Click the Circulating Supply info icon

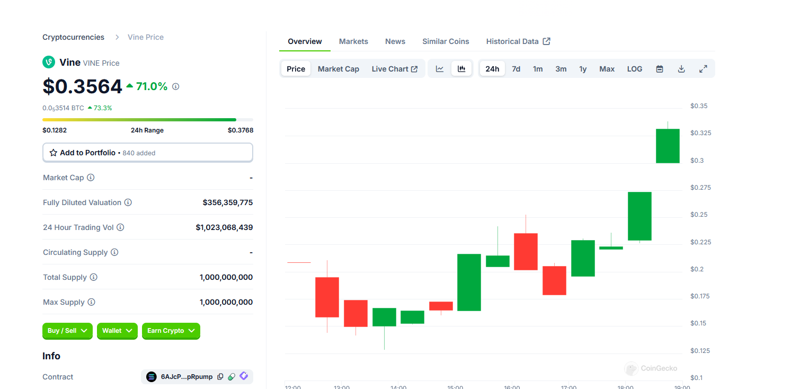114,252
